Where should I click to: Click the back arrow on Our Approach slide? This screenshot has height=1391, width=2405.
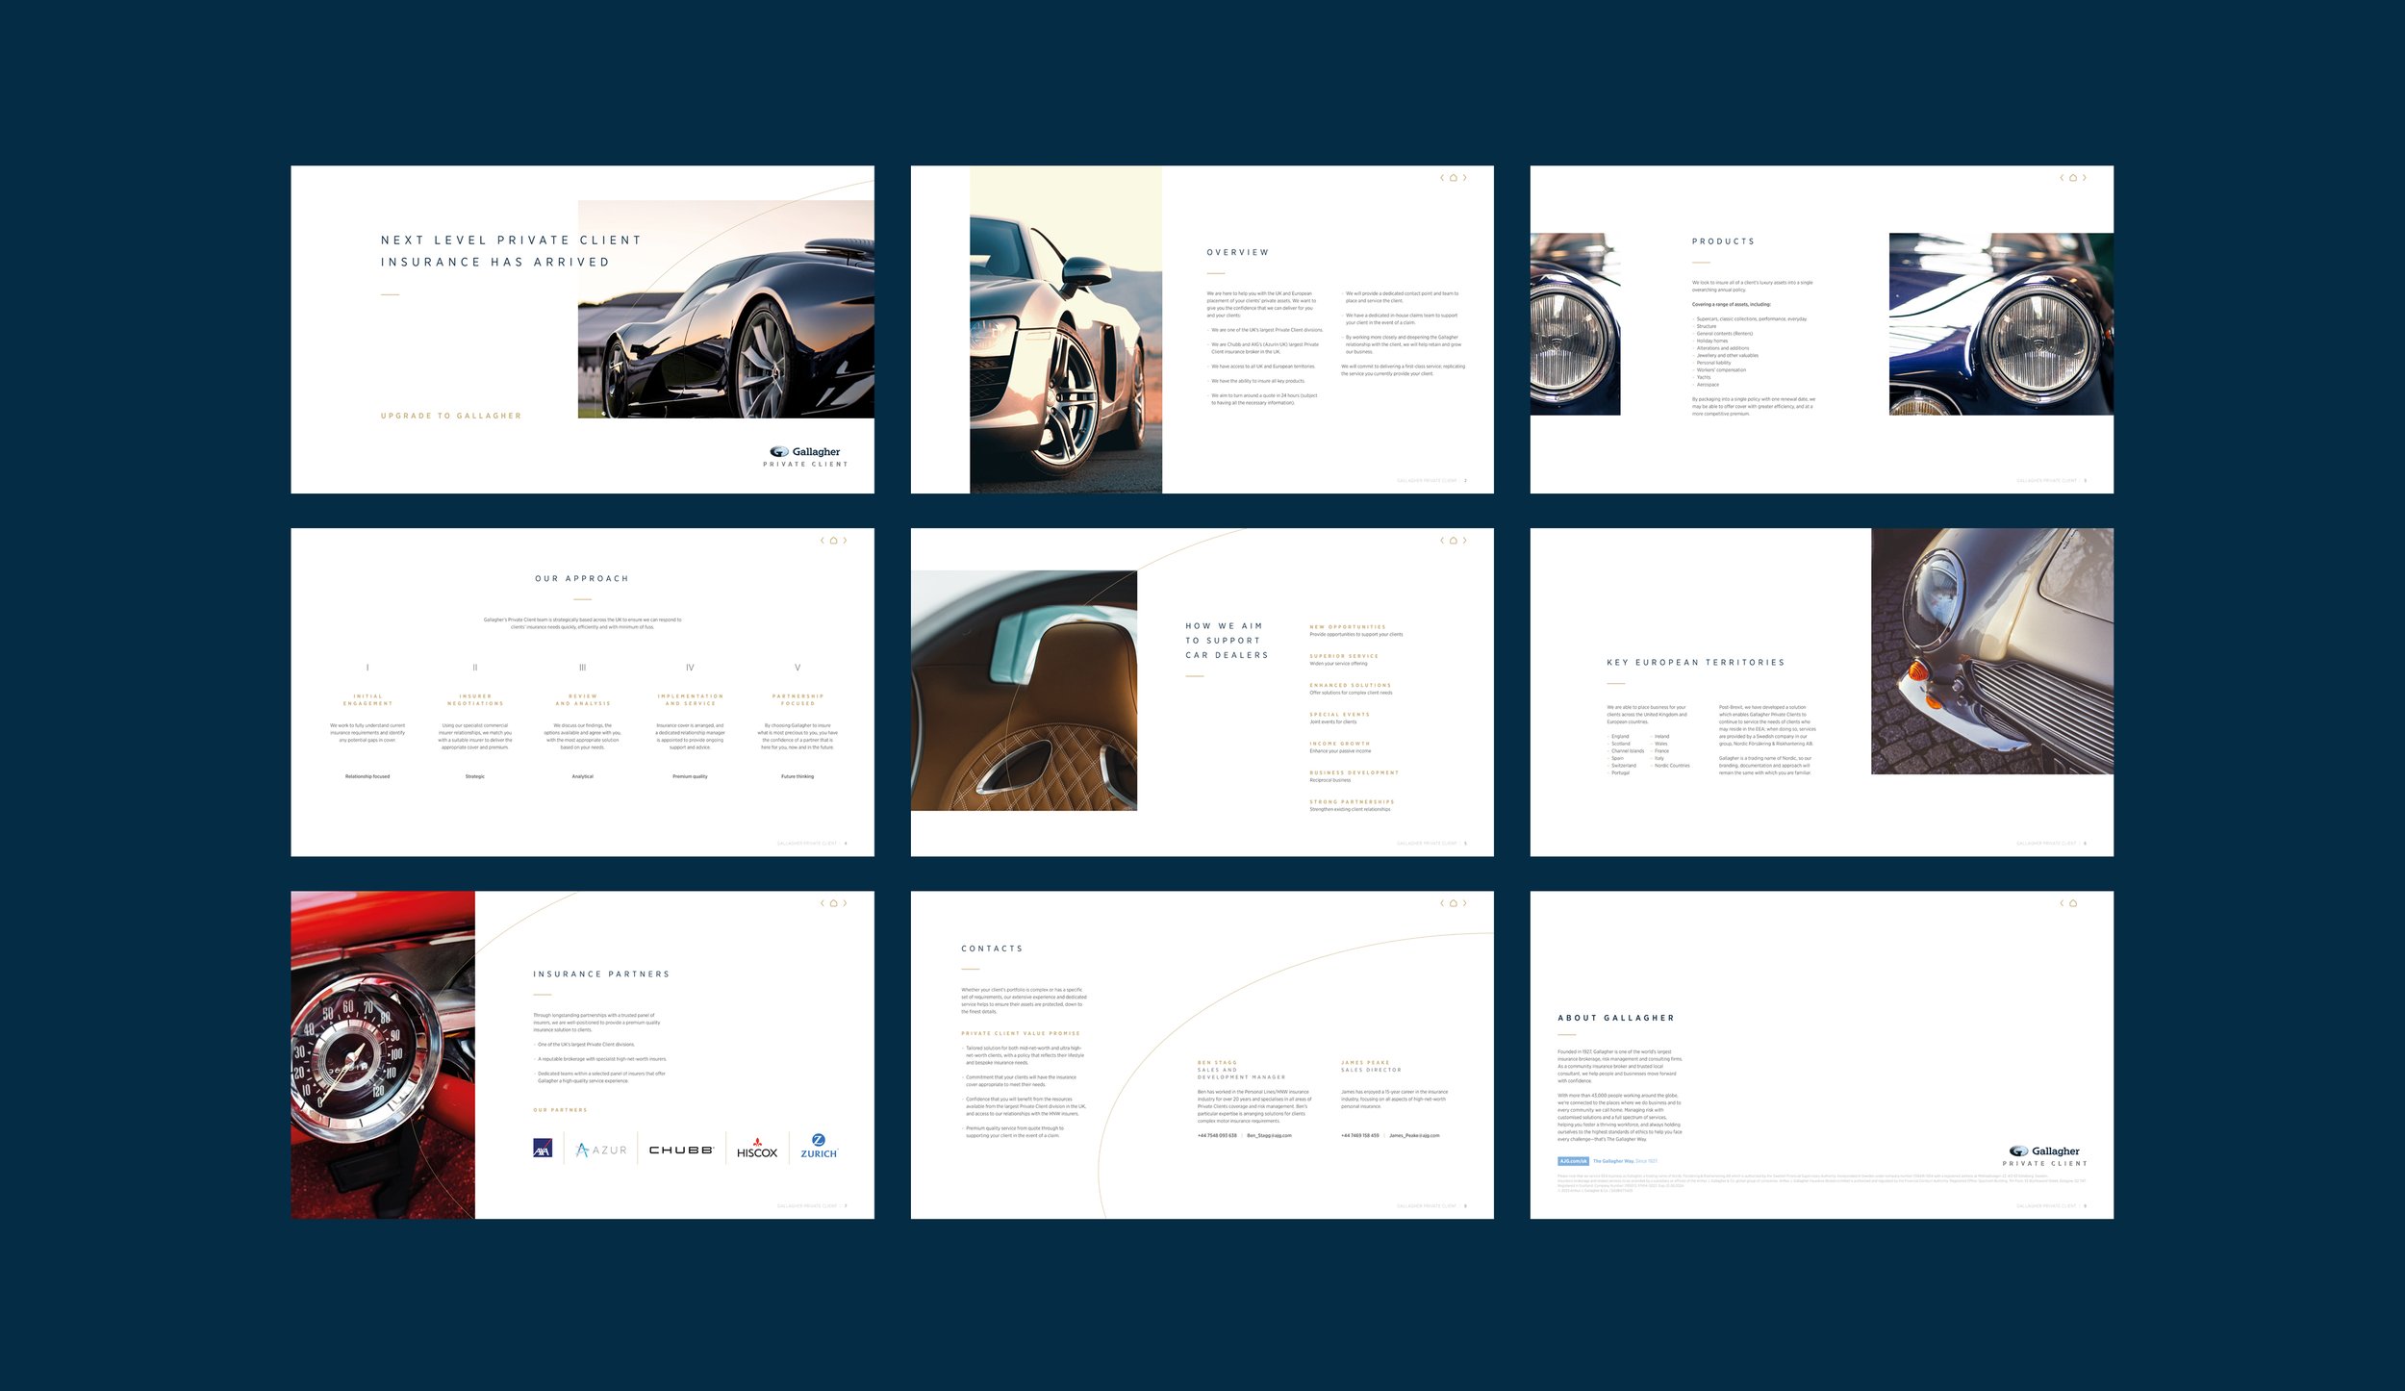(x=823, y=541)
